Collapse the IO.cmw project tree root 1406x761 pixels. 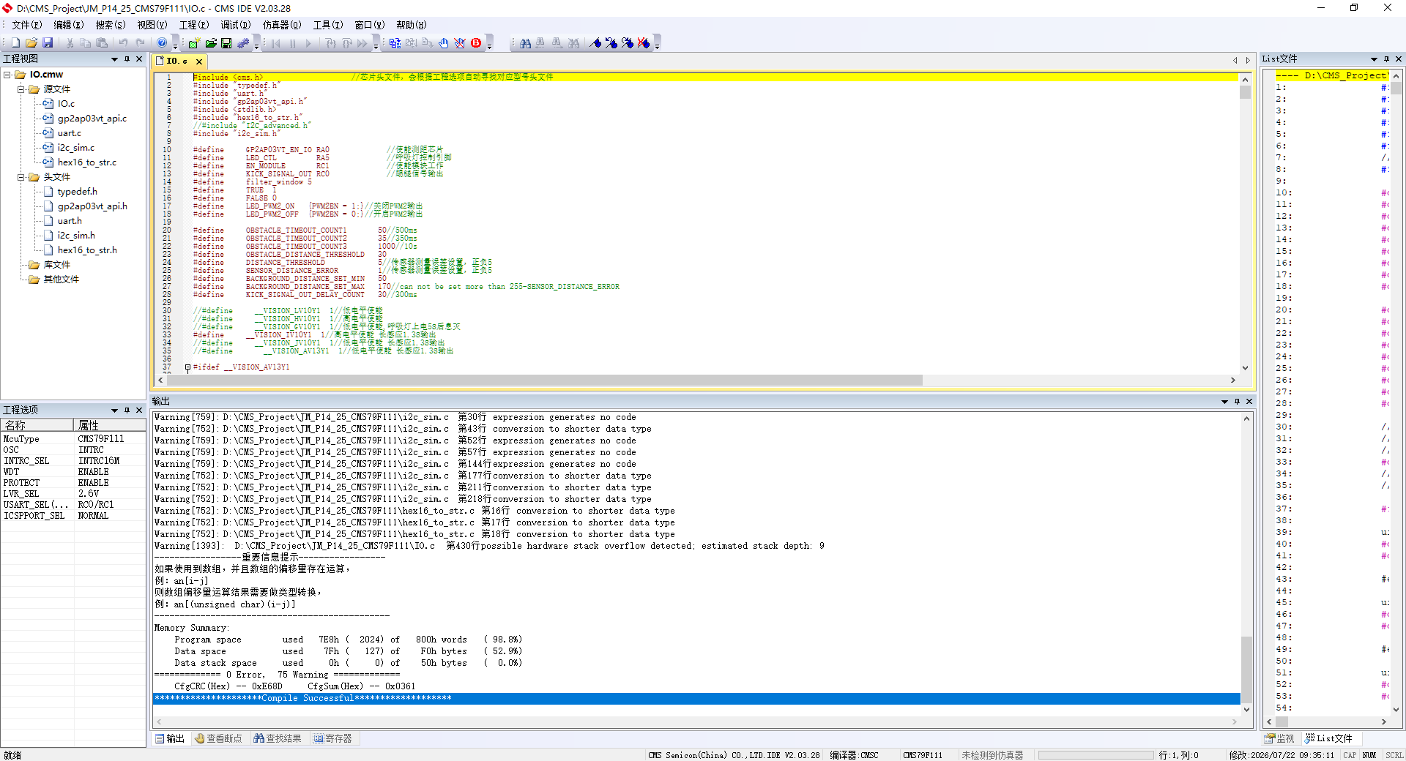7,75
